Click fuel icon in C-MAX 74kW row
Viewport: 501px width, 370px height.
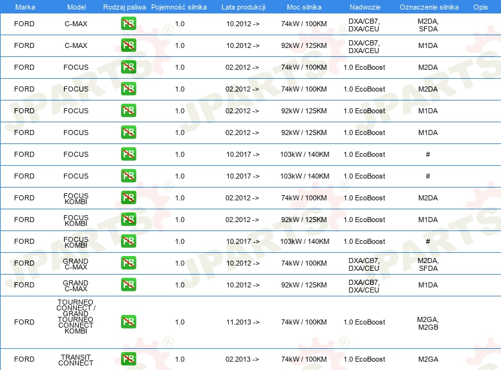click(x=128, y=24)
